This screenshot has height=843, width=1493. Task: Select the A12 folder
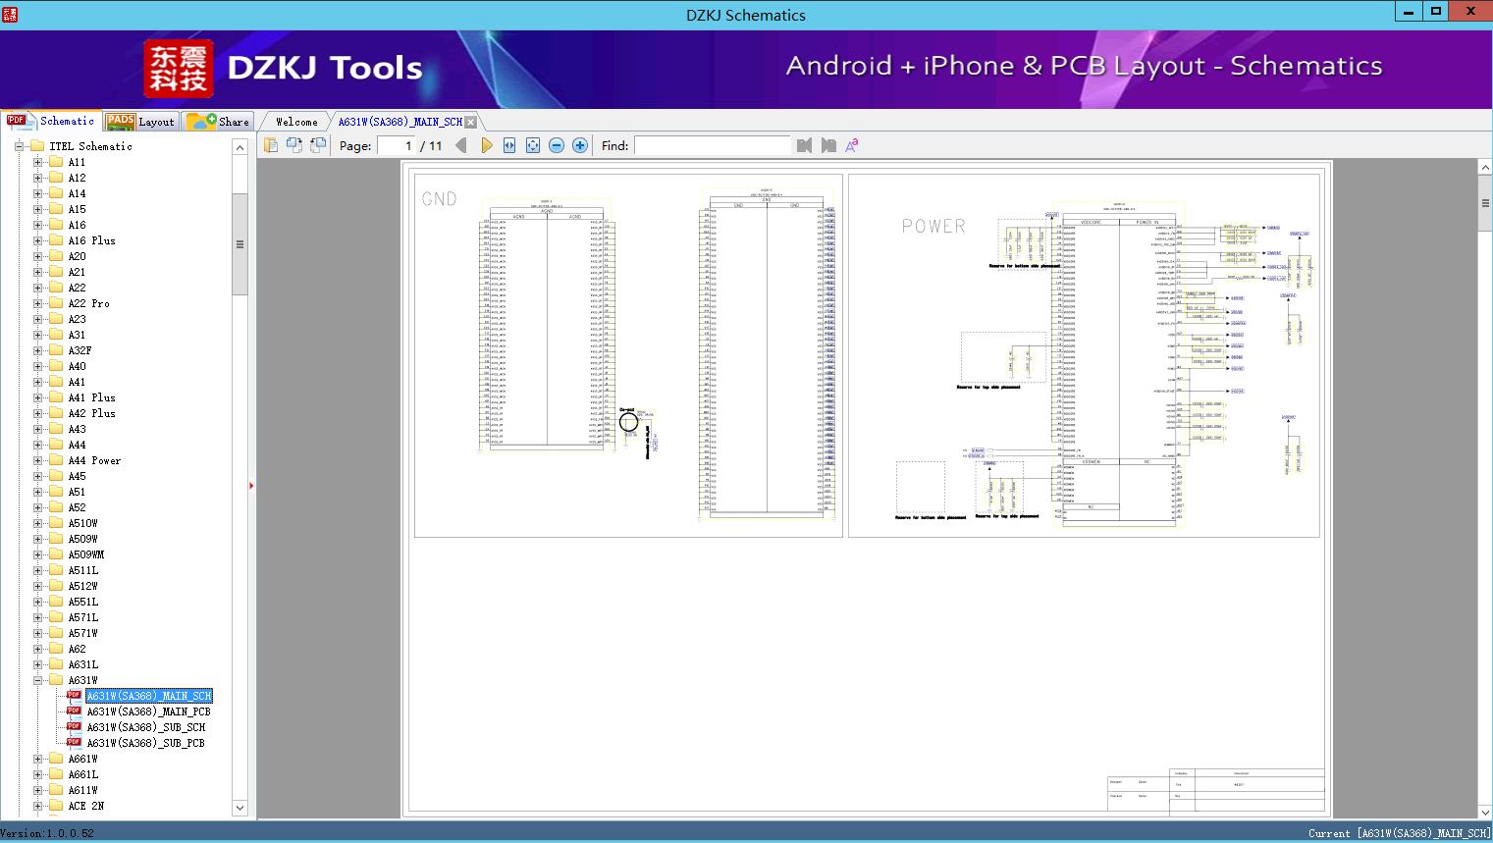(x=77, y=178)
